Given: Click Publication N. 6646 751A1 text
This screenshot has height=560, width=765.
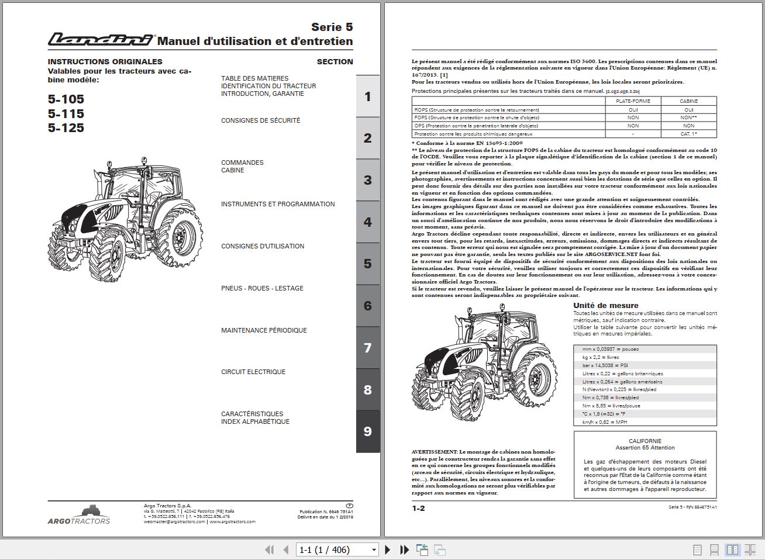Looking at the screenshot, I should (326, 511).
